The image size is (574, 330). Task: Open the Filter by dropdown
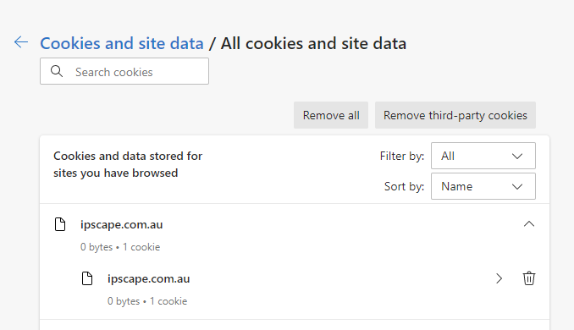(x=483, y=156)
